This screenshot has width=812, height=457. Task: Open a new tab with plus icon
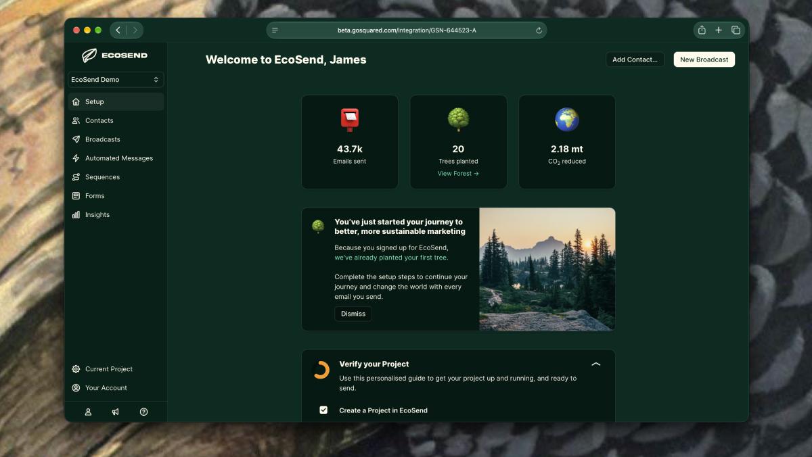coord(719,30)
